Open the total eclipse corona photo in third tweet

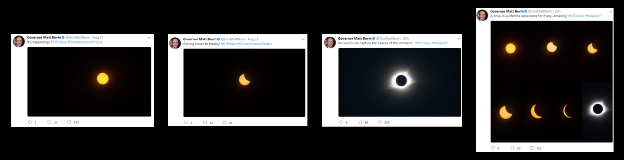click(x=400, y=82)
